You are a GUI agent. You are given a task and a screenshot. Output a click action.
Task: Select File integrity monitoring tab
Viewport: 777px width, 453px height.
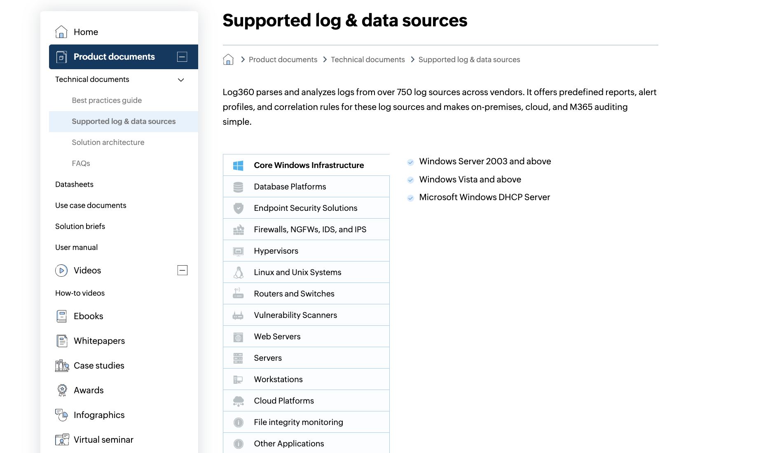[x=306, y=422]
